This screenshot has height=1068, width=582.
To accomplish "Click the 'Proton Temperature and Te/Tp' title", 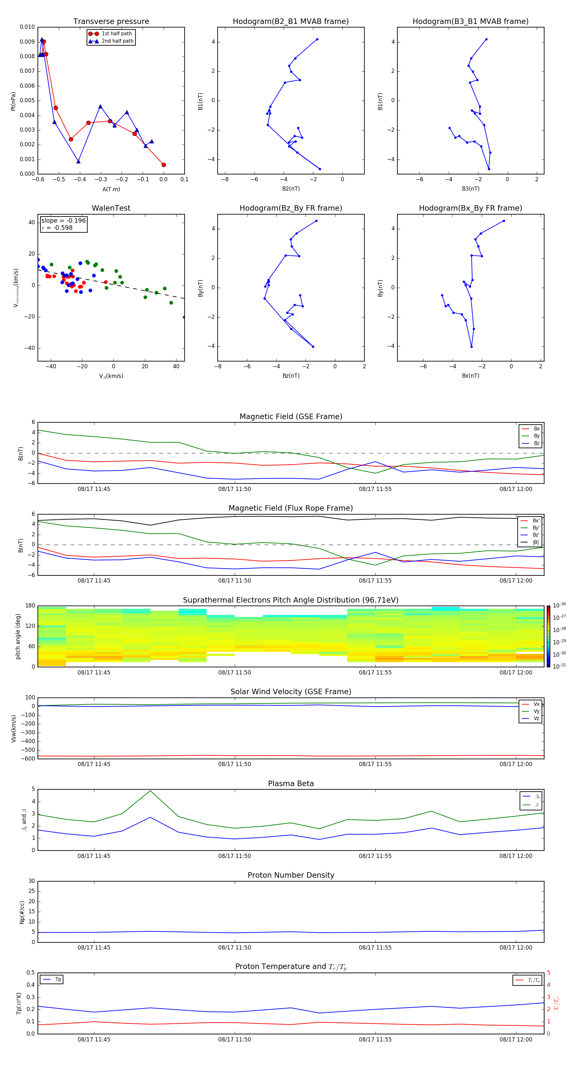I will [291, 967].
